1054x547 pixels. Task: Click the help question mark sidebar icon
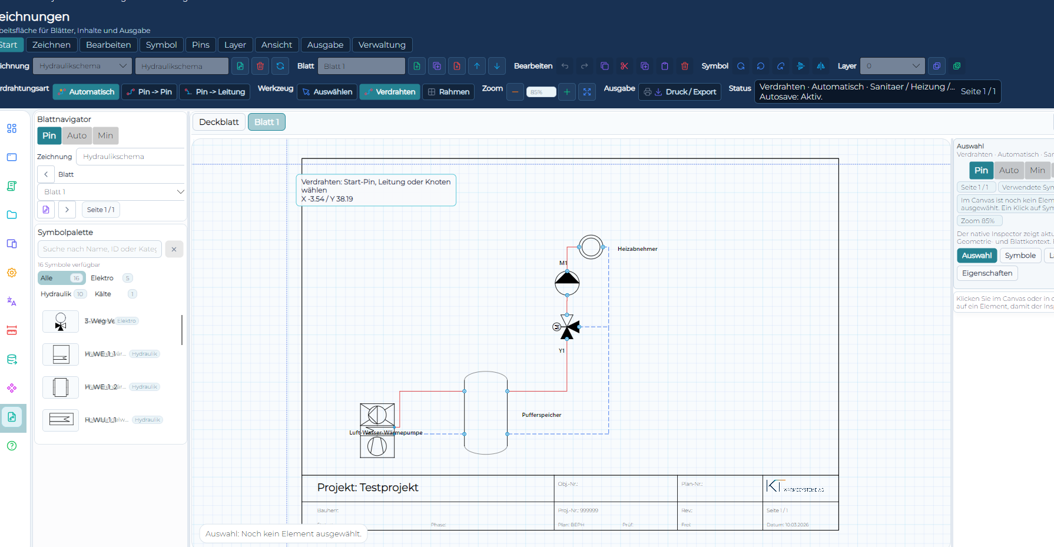(12, 446)
